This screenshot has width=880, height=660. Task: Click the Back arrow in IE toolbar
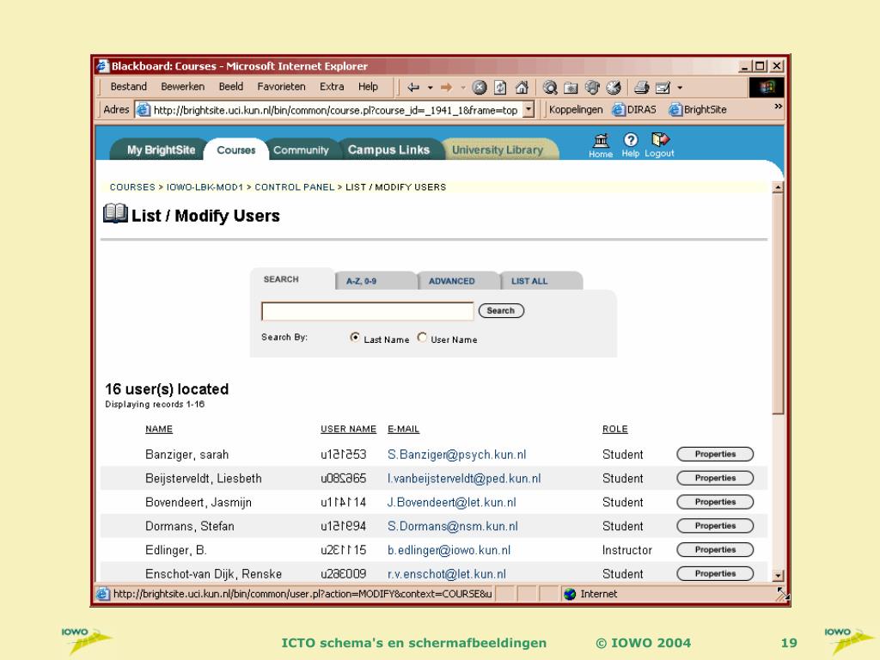click(x=413, y=88)
